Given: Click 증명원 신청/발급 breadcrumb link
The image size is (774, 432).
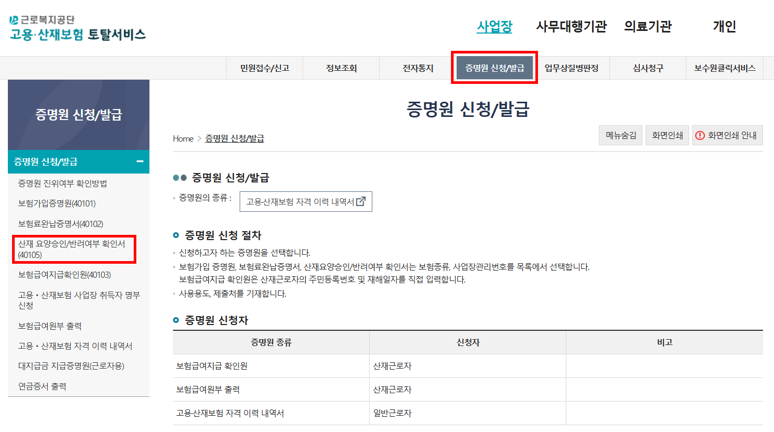Looking at the screenshot, I should pyautogui.click(x=234, y=138).
